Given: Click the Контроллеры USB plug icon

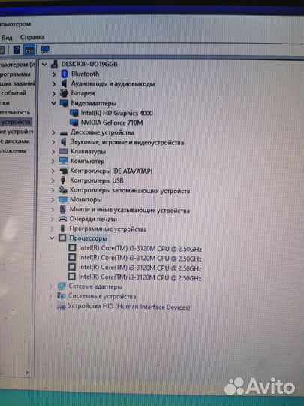Looking at the screenshot, I should 63,180.
